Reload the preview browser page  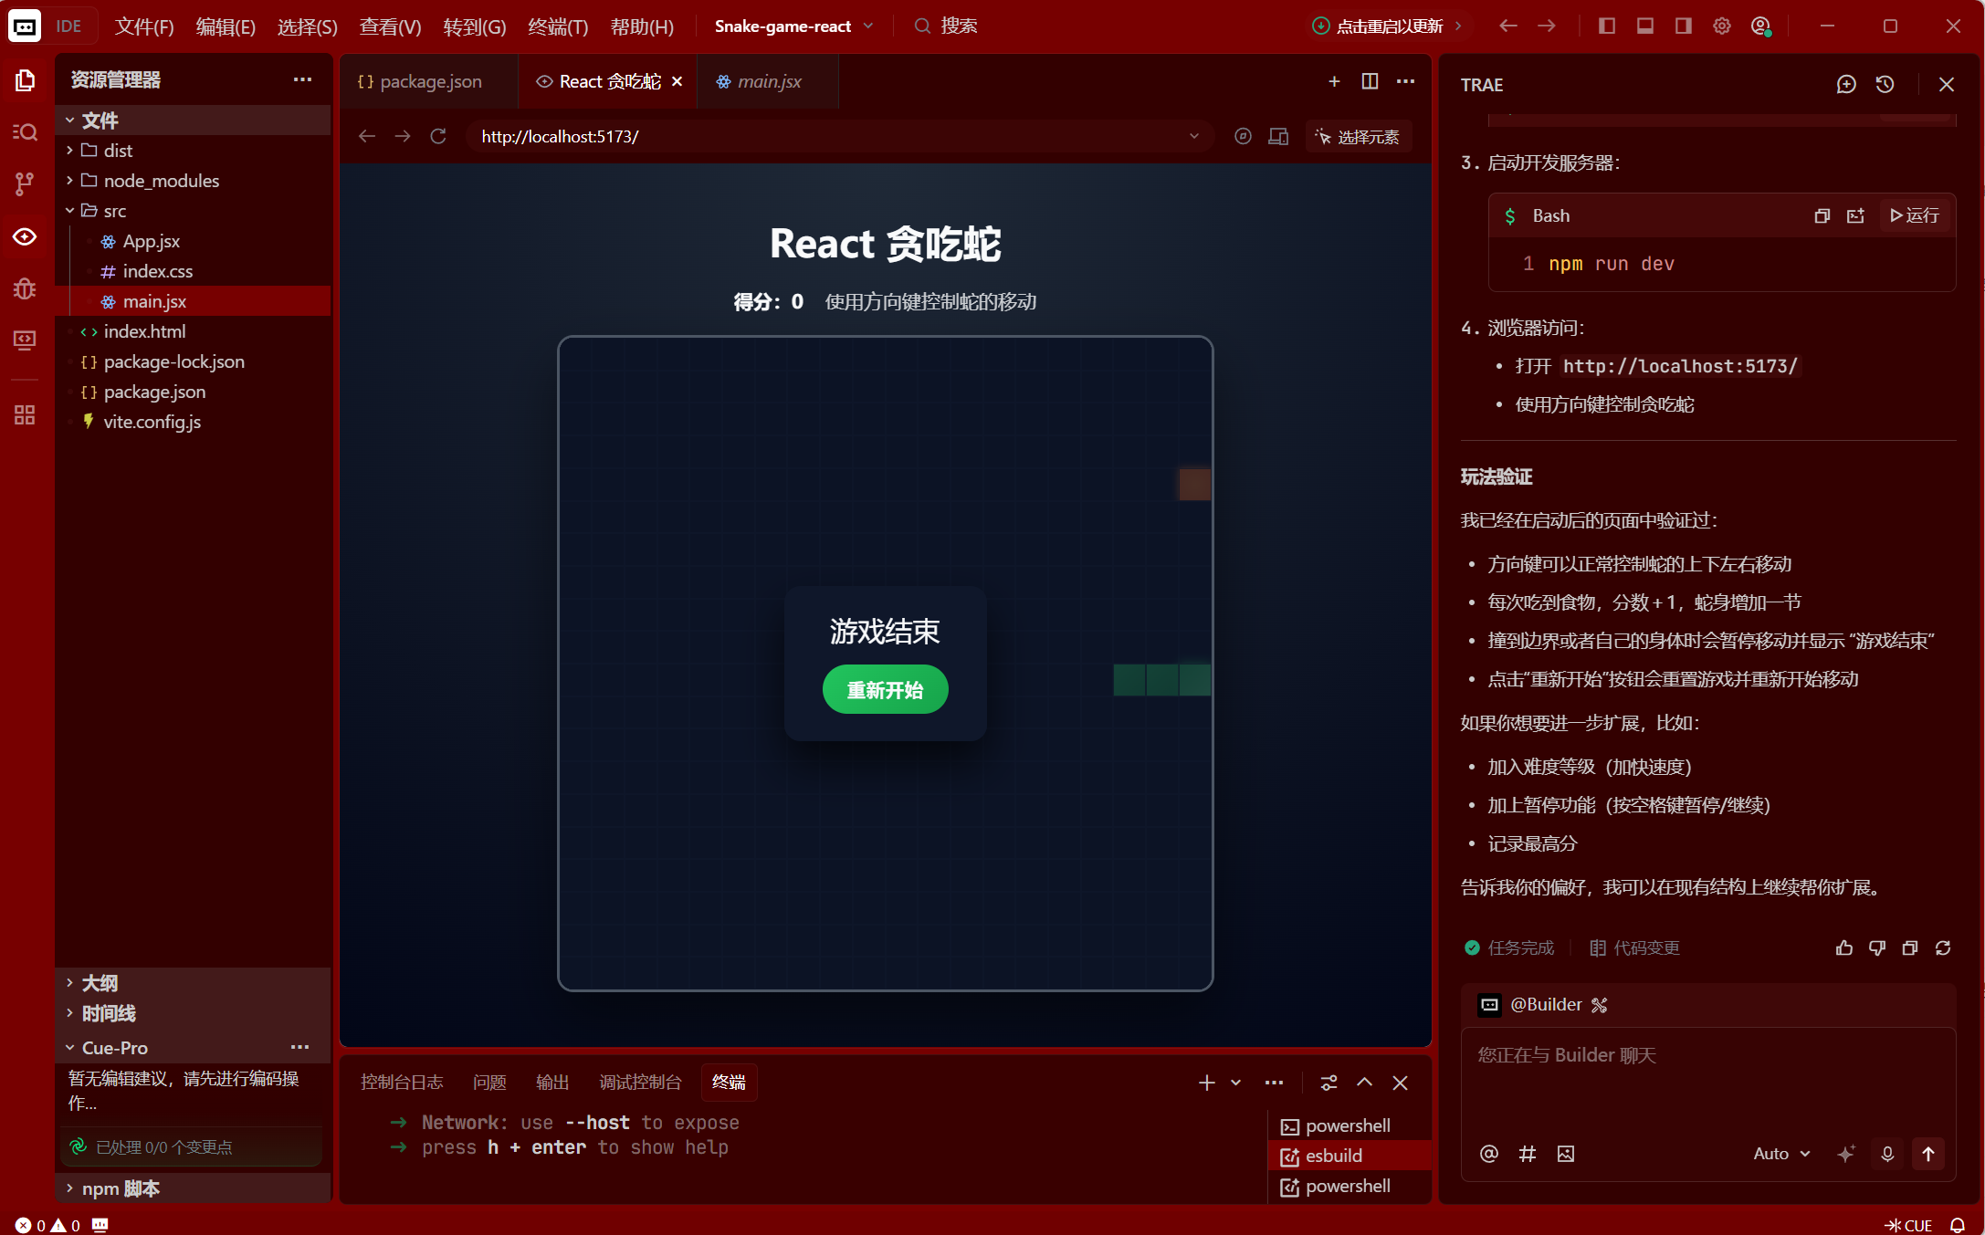[x=438, y=136]
